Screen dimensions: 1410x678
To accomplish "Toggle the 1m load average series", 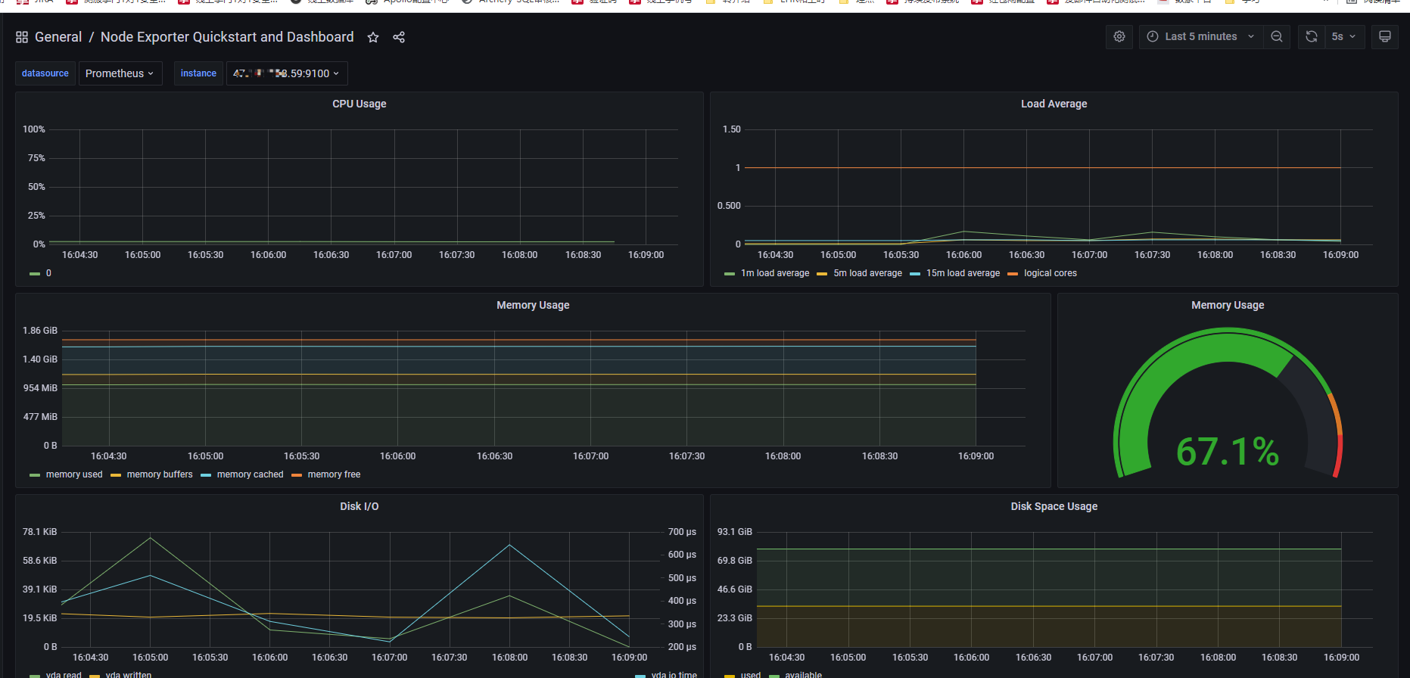I will pyautogui.click(x=775, y=273).
